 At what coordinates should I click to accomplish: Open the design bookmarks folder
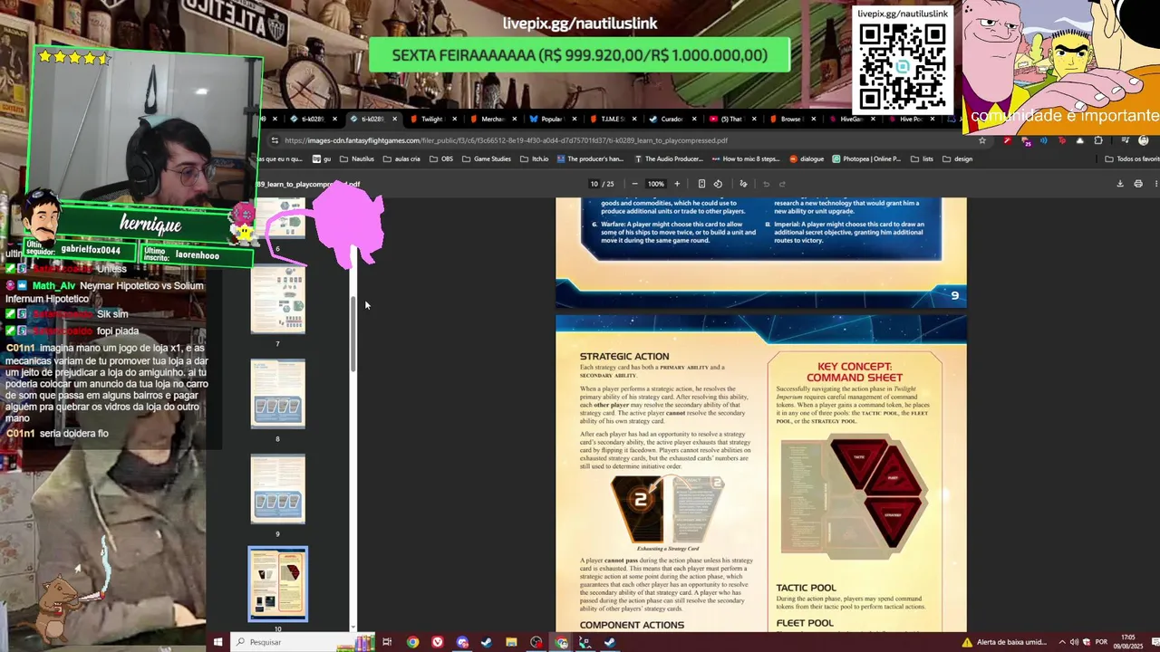[x=957, y=158]
